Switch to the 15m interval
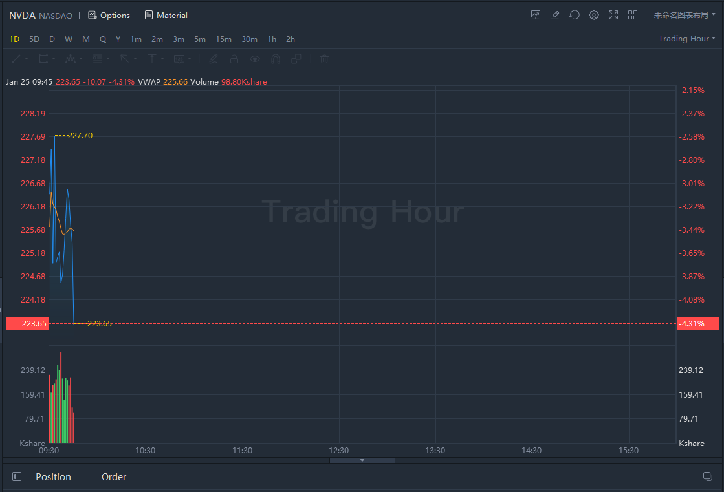724x492 pixels. (223, 39)
